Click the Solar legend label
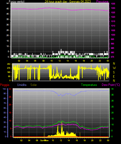Screen dimensions: 121x144 click(33, 85)
